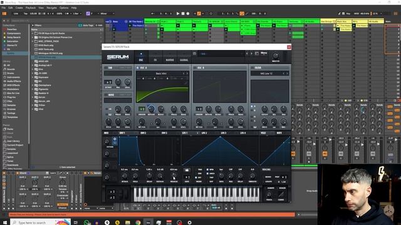
Task: Select the ENV 2 tab
Action: click(143, 133)
